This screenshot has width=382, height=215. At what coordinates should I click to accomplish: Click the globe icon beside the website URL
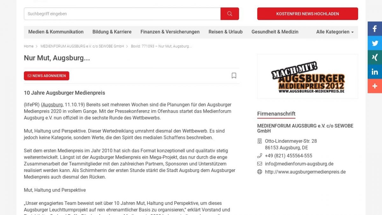pyautogui.click(x=260, y=172)
